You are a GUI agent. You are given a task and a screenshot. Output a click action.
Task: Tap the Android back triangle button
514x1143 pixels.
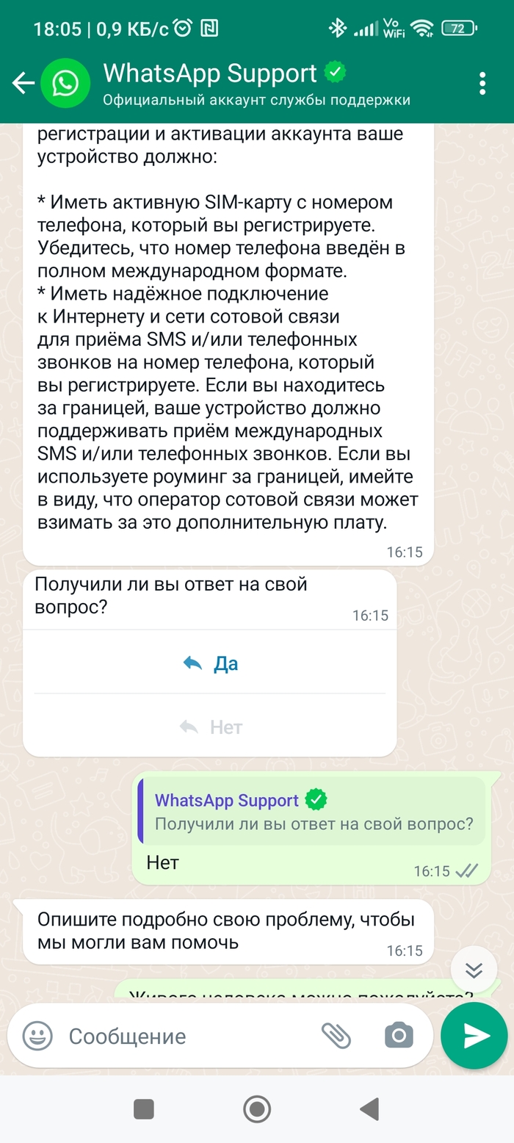pyautogui.click(x=369, y=1108)
